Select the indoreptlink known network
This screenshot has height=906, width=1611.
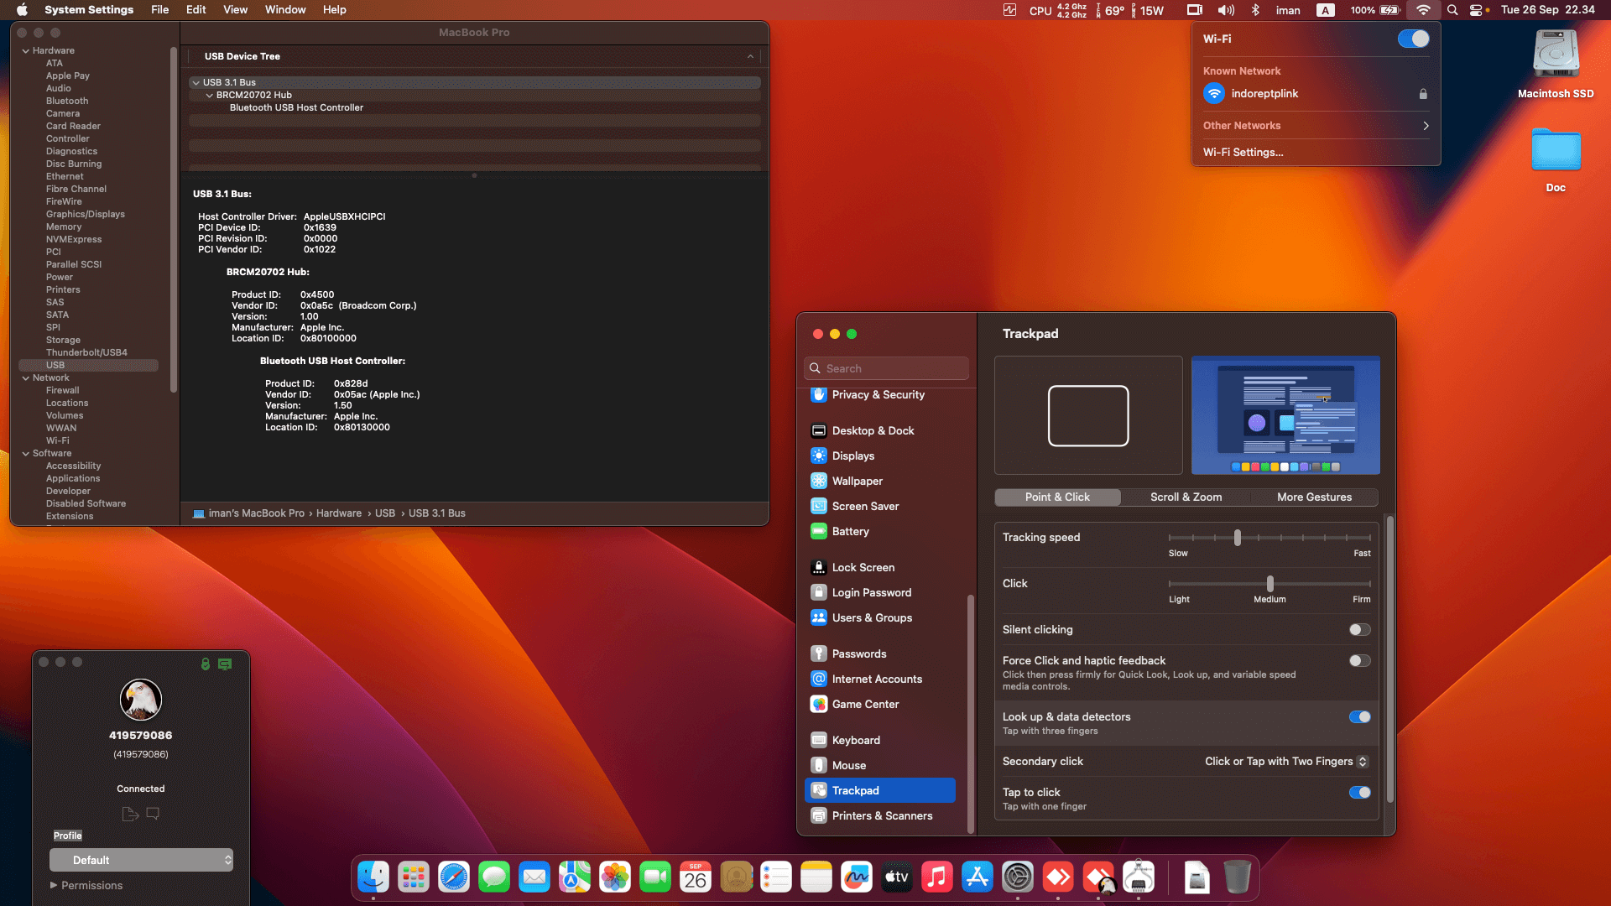tap(1264, 93)
